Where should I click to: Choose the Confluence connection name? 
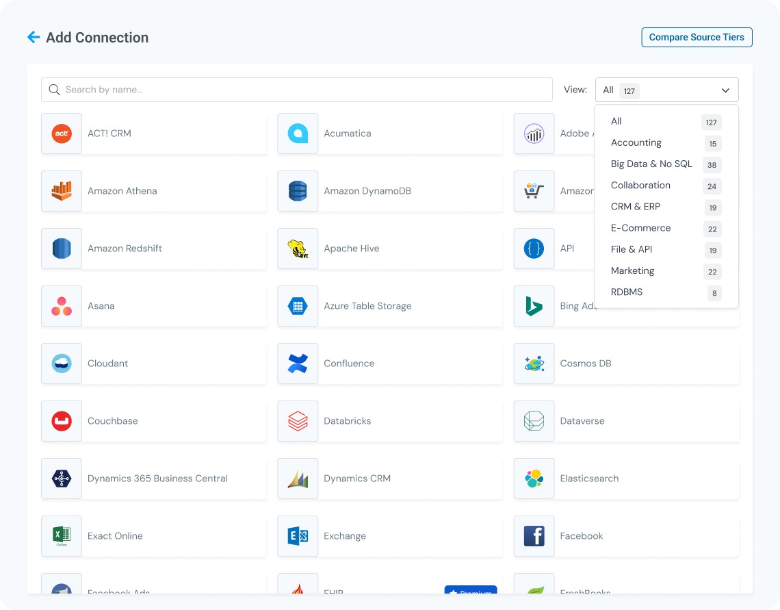349,364
